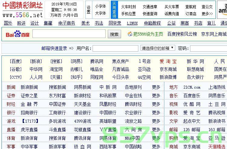
Task: Open the 新浪微博 link
Action: [168, 77]
